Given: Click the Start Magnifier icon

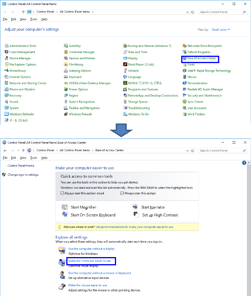Looking at the screenshot, I should click(65, 207).
